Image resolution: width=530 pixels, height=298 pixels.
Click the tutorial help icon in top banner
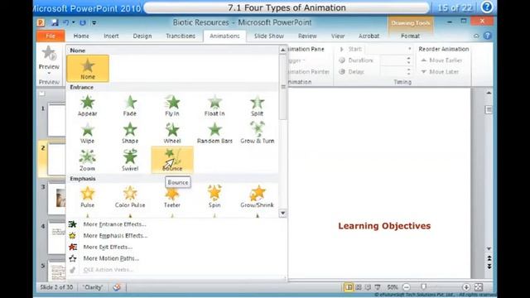click(487, 7)
